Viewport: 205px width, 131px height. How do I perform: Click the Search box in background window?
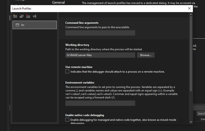pyautogui.click(x=201, y=113)
